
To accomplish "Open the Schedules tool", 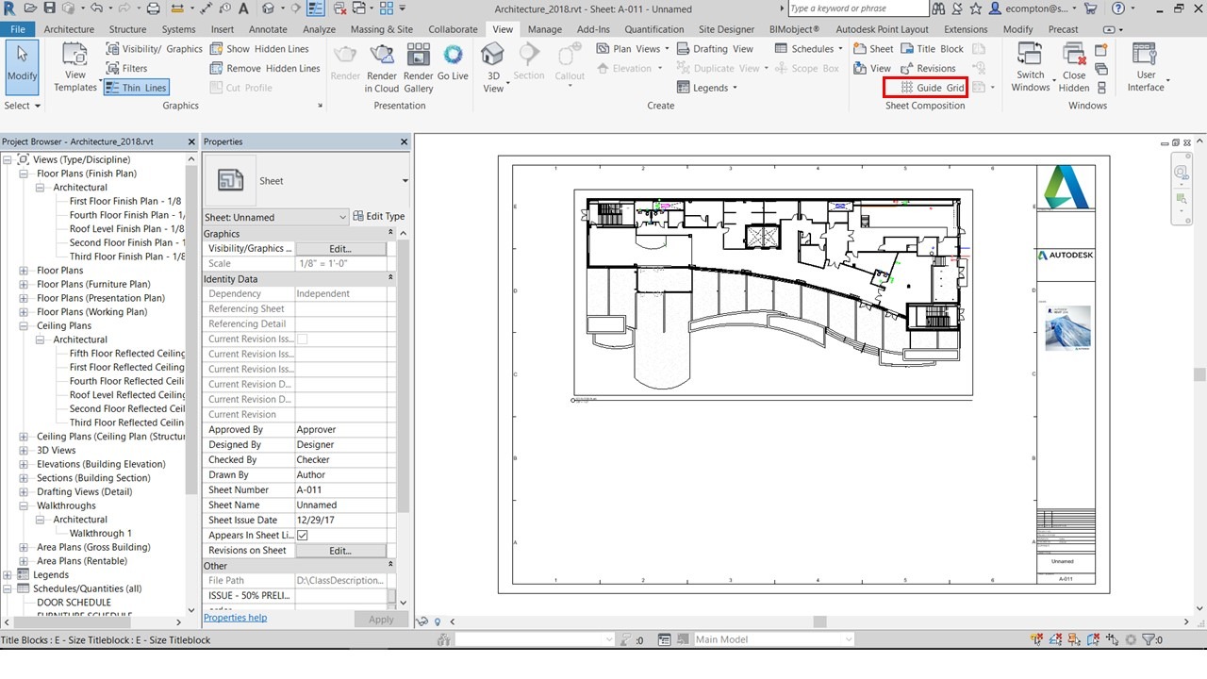I will 804,49.
